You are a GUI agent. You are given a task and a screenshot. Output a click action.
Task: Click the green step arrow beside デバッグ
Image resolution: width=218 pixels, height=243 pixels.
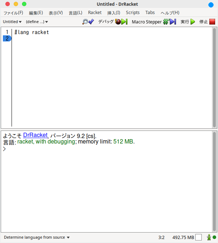pyautogui.click(x=124, y=22)
